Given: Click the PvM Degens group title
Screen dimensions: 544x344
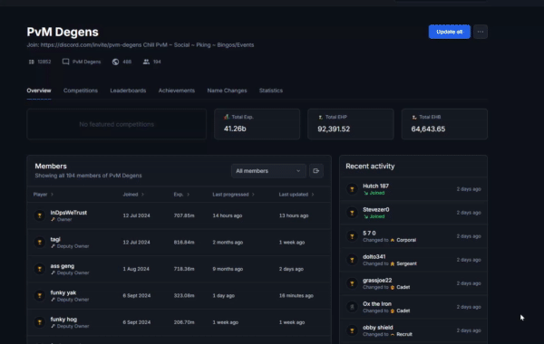Looking at the screenshot, I should pyautogui.click(x=63, y=32).
